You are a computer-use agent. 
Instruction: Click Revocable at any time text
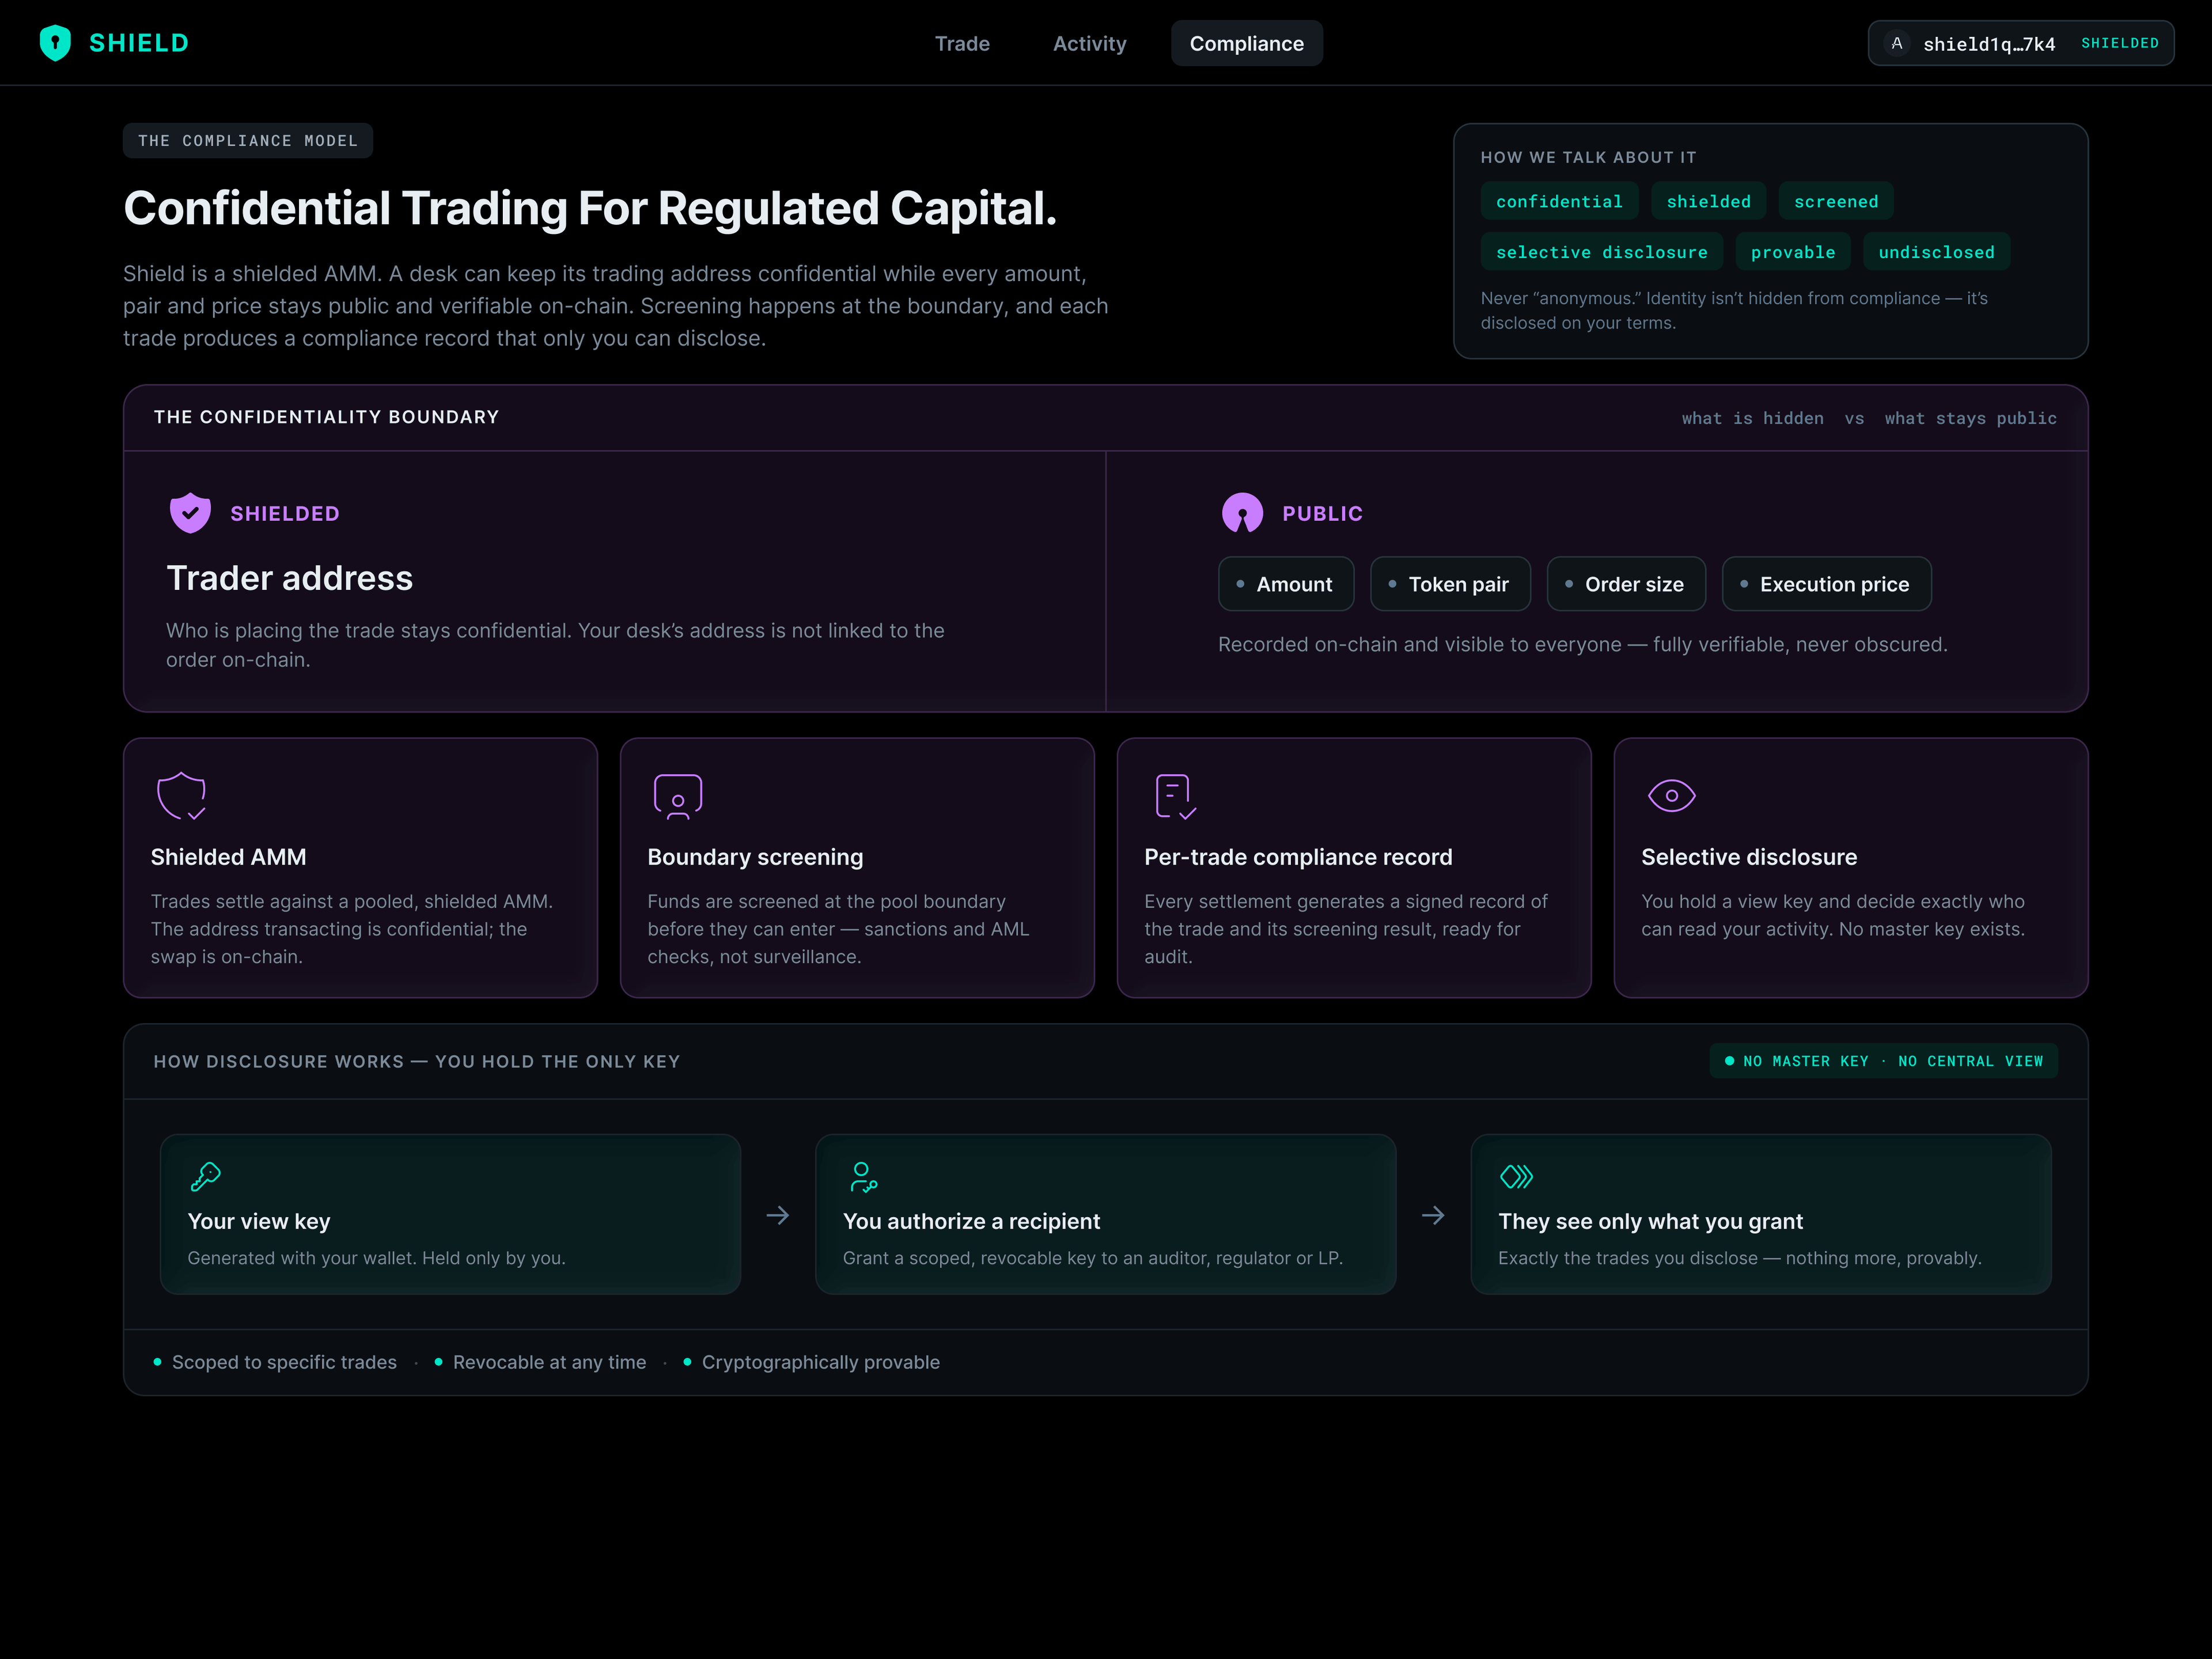[x=549, y=1362]
